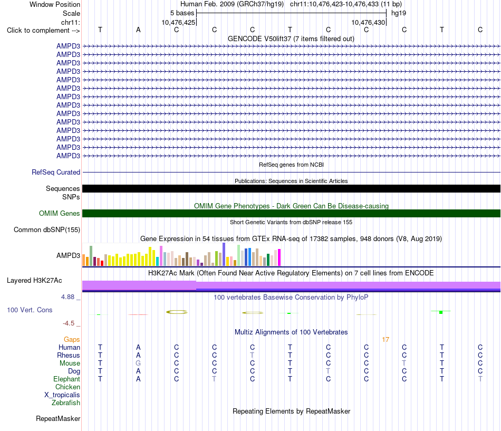Click the black Publications Sequences bar
Viewport: 501px width, 431px height.
(291, 188)
